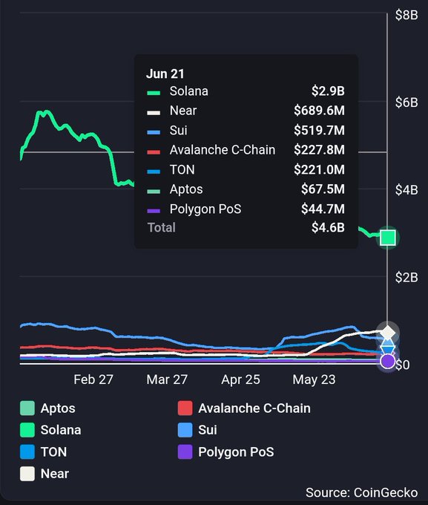
Task: Click the Total label in tooltip
Action: click(x=162, y=227)
